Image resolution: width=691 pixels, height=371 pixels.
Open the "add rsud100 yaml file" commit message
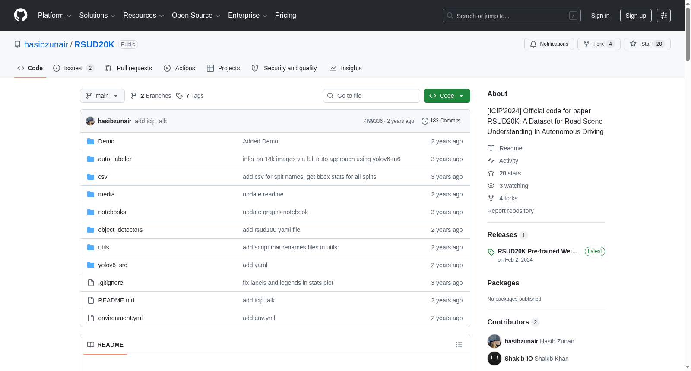[x=271, y=230]
